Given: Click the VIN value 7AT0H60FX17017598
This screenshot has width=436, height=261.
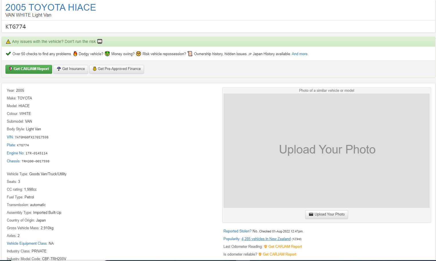Looking at the screenshot, I should tap(31, 138).
